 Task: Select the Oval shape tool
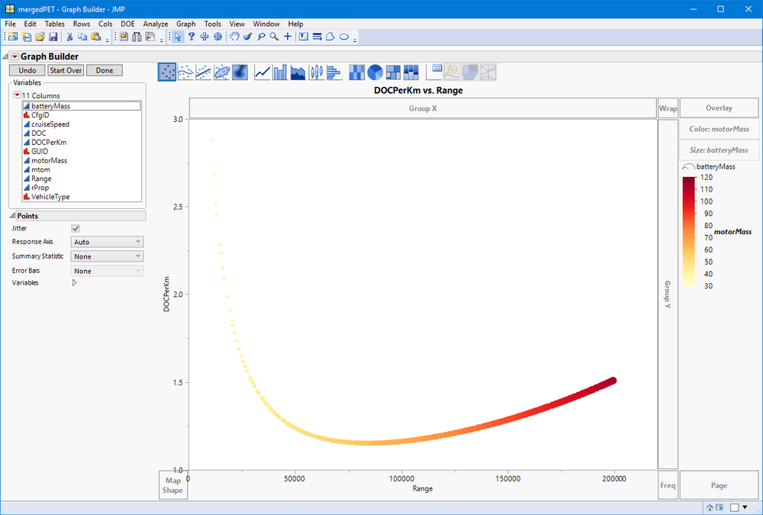pos(344,37)
